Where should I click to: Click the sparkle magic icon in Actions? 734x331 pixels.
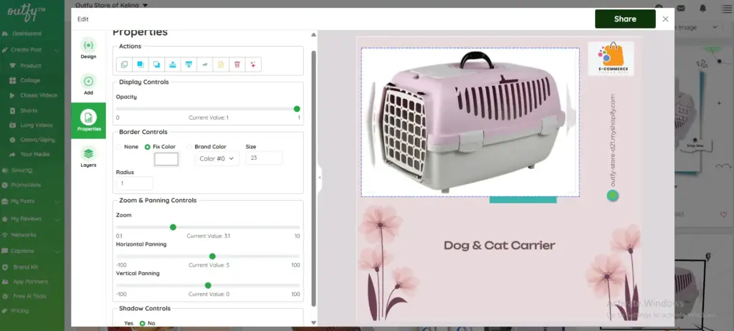[253, 64]
